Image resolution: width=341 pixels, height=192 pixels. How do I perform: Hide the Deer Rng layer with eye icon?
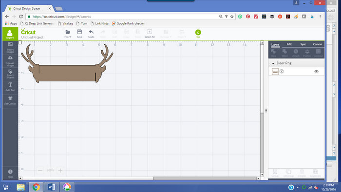coord(316,71)
